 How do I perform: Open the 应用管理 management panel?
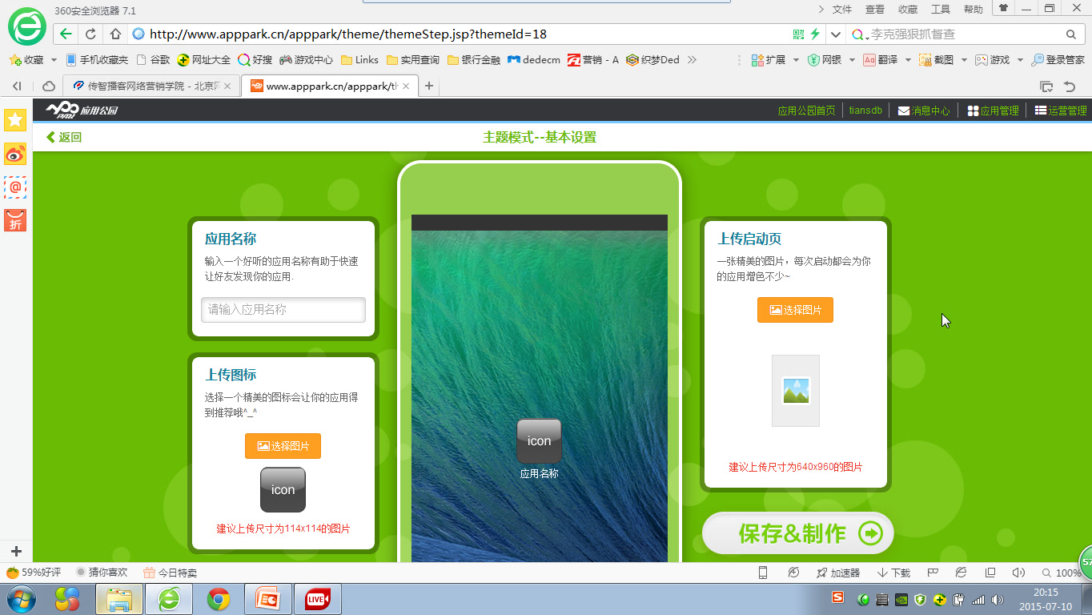click(x=993, y=111)
